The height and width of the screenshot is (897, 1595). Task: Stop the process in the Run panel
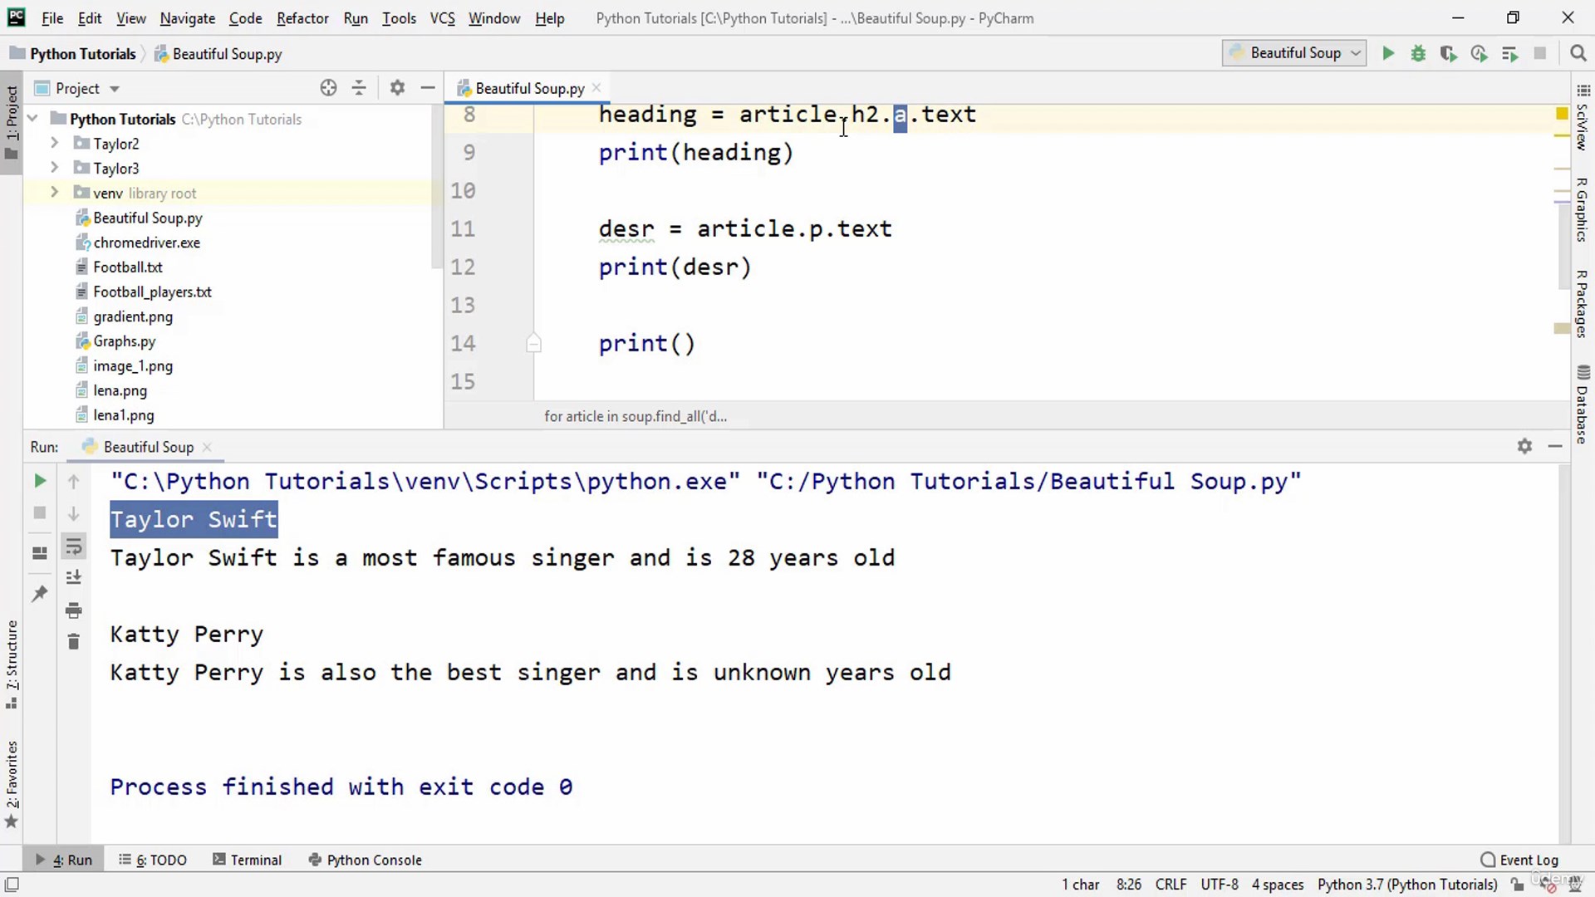tap(39, 512)
